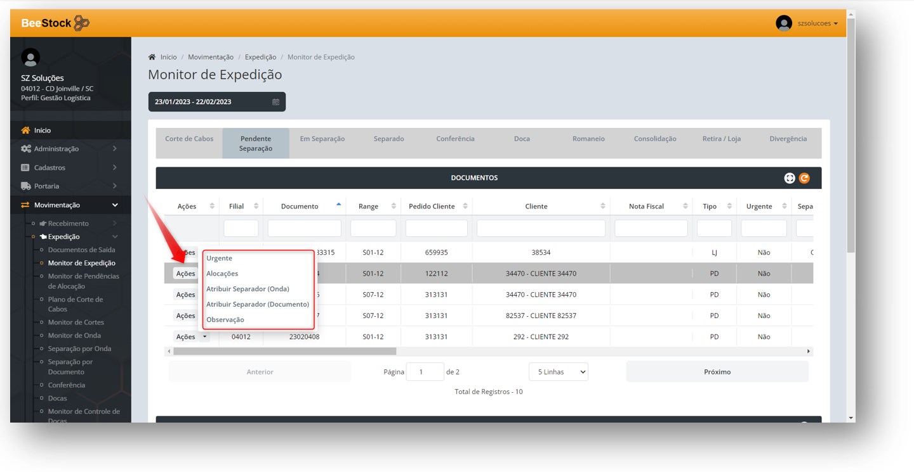Click the horizontal scrollbar under the table
Viewport: 914px width, 472px height.
(284, 351)
